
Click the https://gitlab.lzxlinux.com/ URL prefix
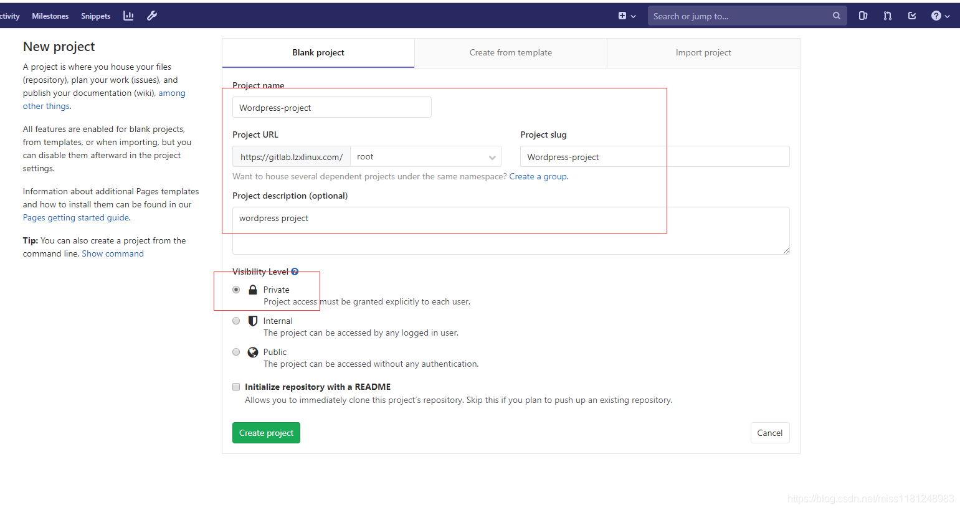[x=292, y=157]
